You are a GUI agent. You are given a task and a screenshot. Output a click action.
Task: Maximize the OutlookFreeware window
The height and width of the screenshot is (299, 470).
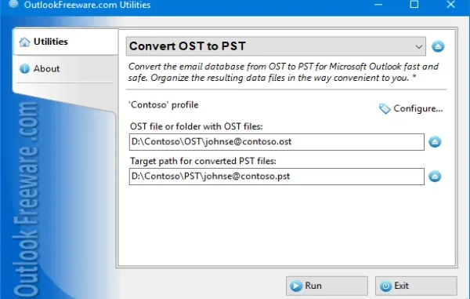click(x=414, y=4)
